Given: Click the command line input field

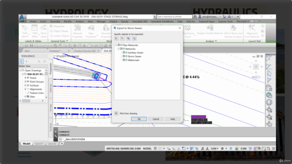Looking at the screenshot, I should 167,139.
